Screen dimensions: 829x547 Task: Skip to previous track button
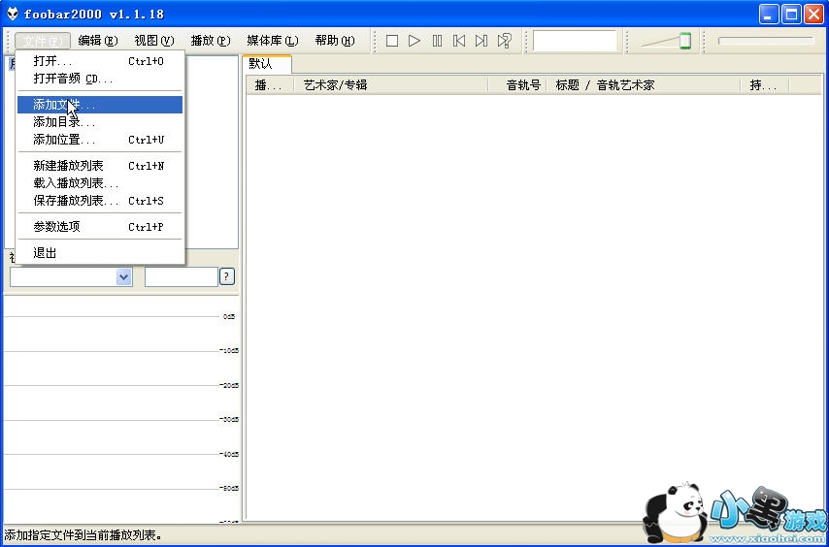tap(459, 41)
